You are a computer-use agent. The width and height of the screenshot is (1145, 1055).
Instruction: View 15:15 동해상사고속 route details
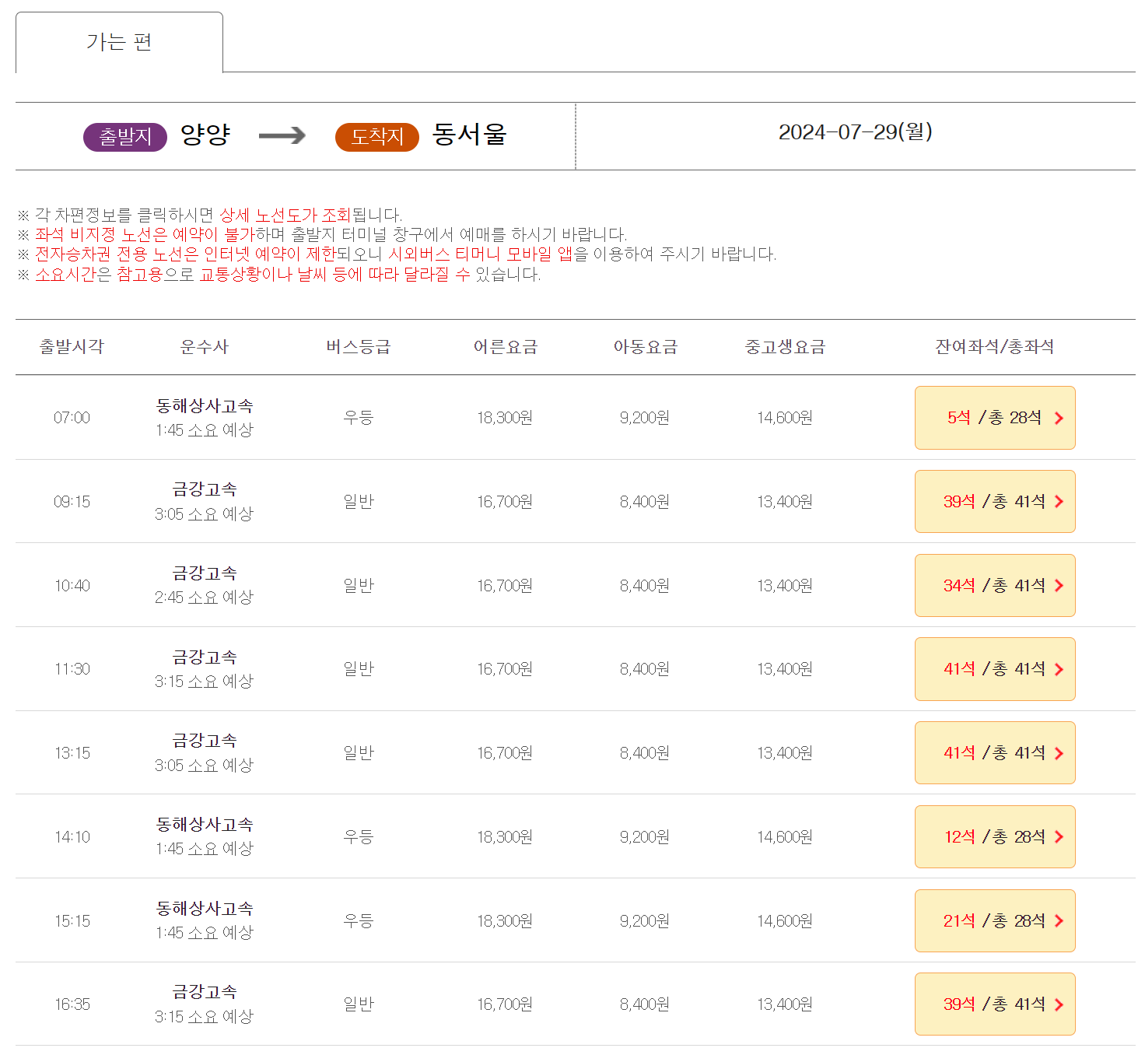(205, 921)
